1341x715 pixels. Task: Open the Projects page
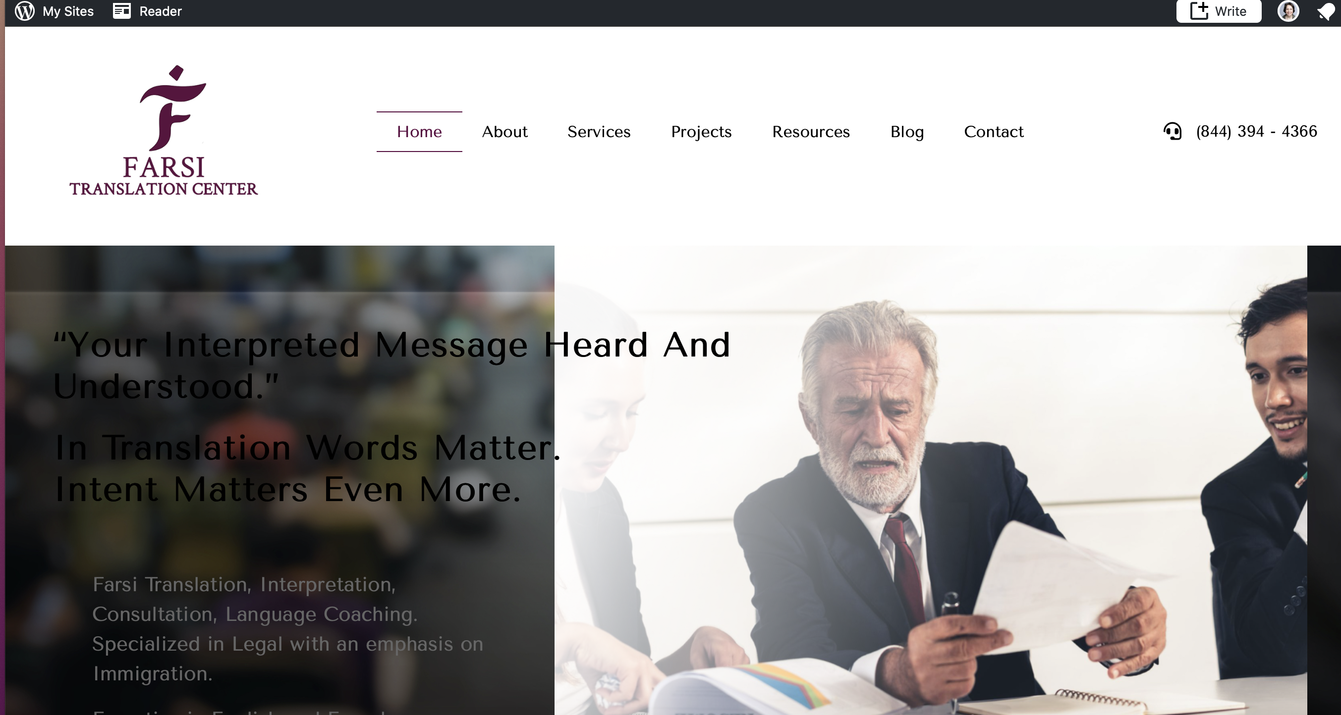click(701, 132)
